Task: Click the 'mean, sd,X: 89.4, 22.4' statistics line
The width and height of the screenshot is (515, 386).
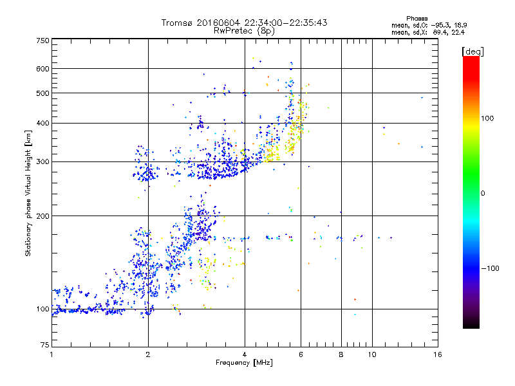Action: coord(428,33)
